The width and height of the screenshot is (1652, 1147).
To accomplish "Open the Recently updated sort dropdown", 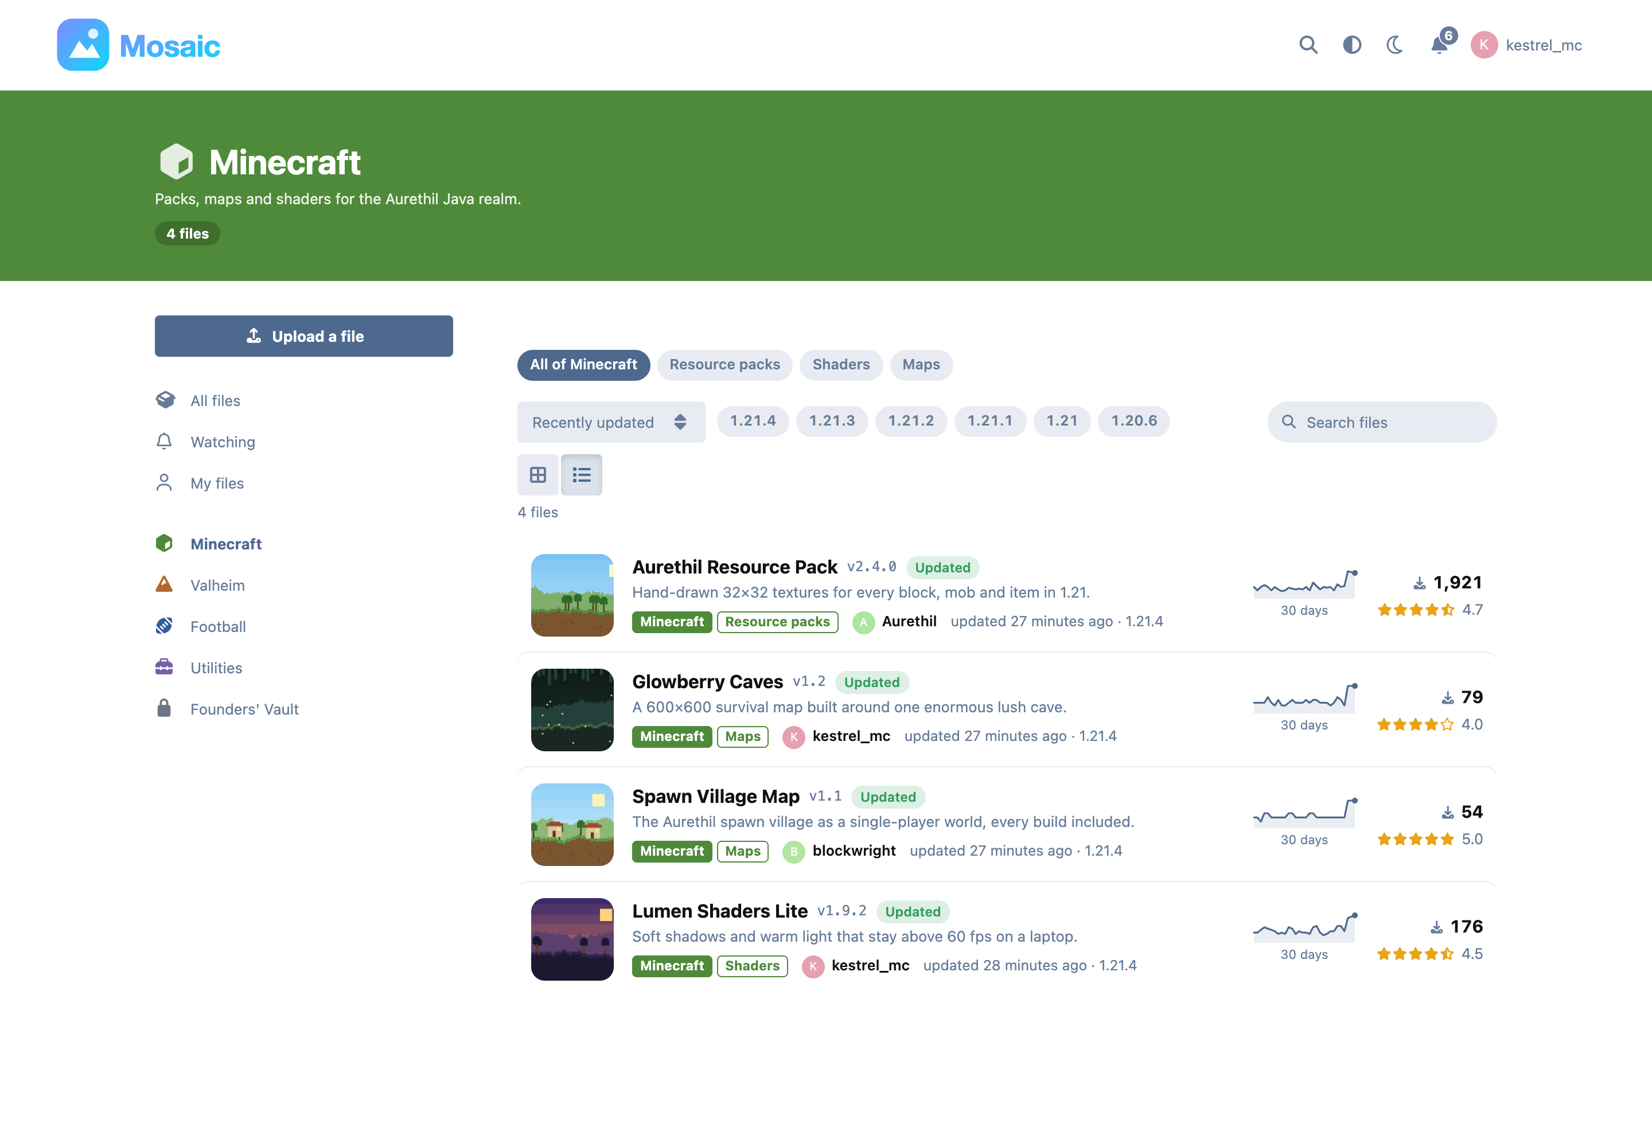I will coord(611,422).
